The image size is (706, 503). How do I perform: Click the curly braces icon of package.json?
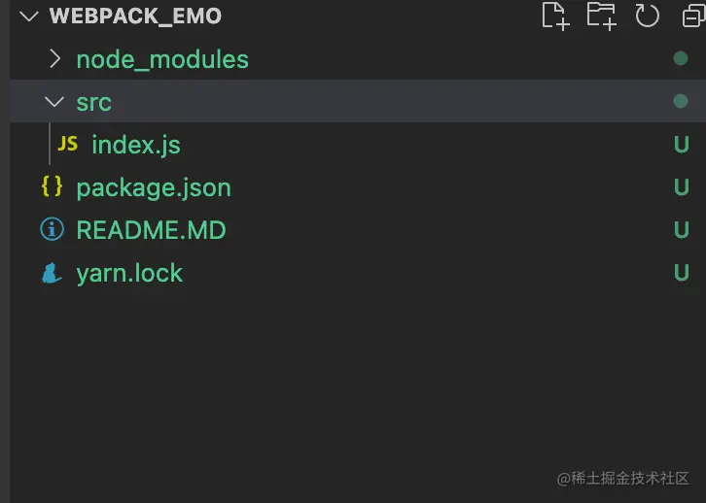pyautogui.click(x=52, y=186)
